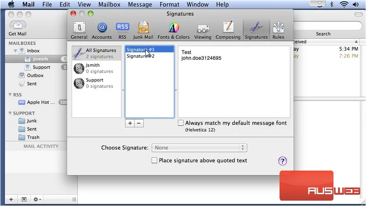
Task: Click add mailbox plus button in sidebar
Action: pos(11,199)
